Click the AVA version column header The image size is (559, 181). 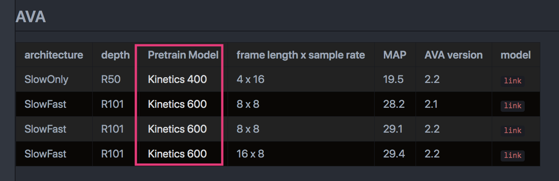coord(453,55)
